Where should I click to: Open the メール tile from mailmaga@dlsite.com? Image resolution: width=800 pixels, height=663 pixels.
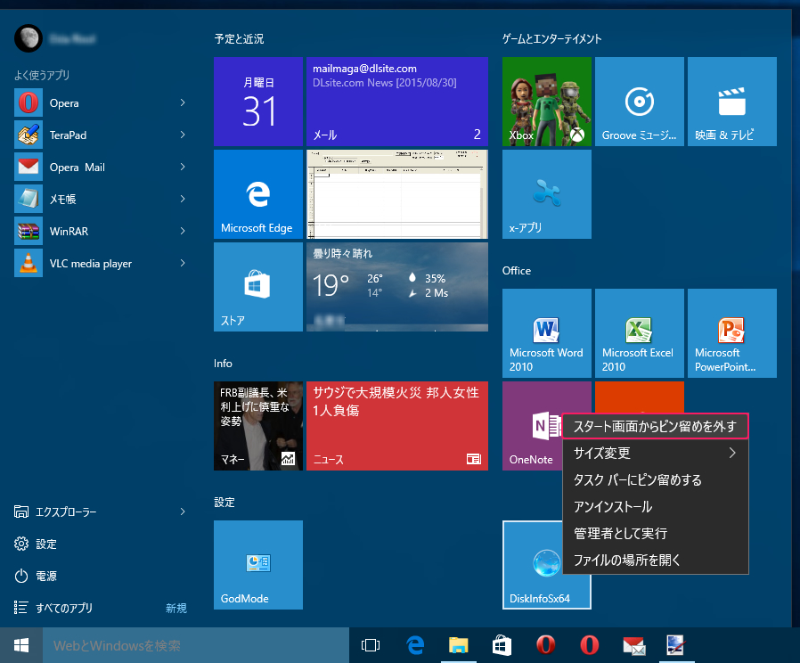(x=397, y=102)
